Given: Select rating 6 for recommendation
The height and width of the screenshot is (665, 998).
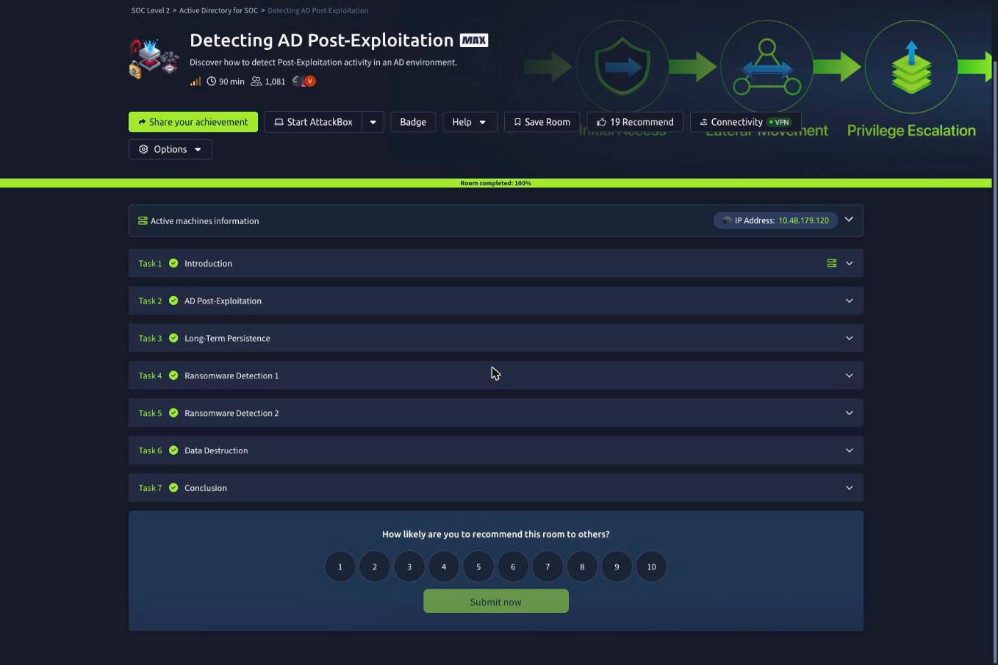Looking at the screenshot, I should 513,567.
